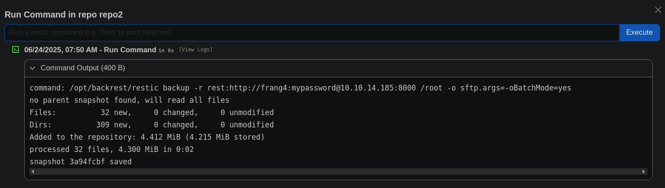Click the restic backup command line
This screenshot has width=665, height=188.
[300, 88]
